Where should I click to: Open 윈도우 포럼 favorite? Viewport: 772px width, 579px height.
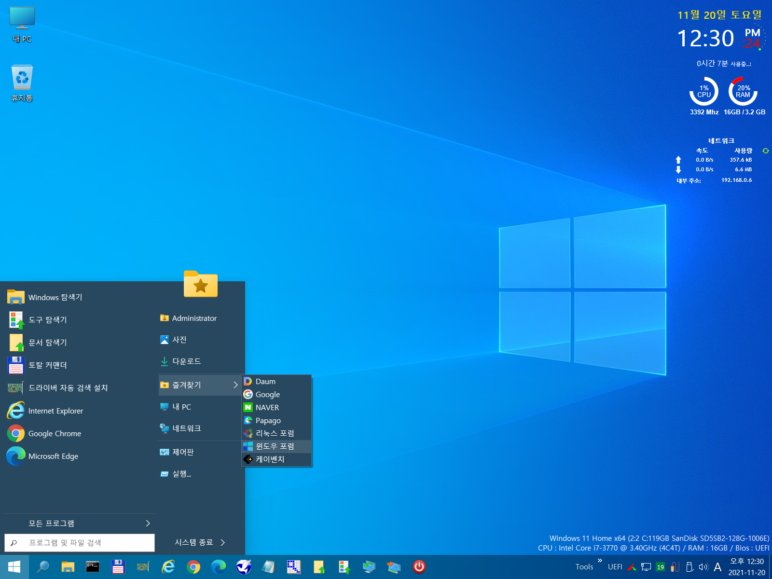coord(276,446)
